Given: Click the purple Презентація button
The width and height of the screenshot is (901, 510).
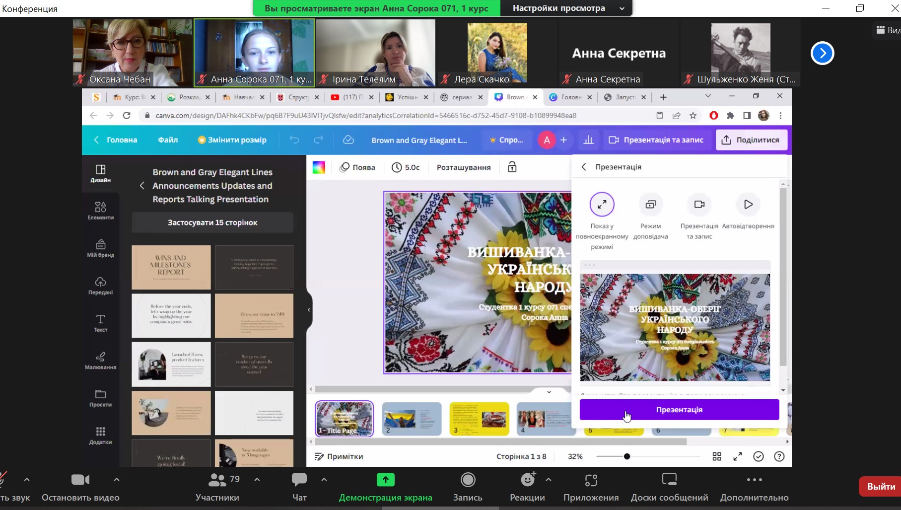Looking at the screenshot, I should (679, 410).
